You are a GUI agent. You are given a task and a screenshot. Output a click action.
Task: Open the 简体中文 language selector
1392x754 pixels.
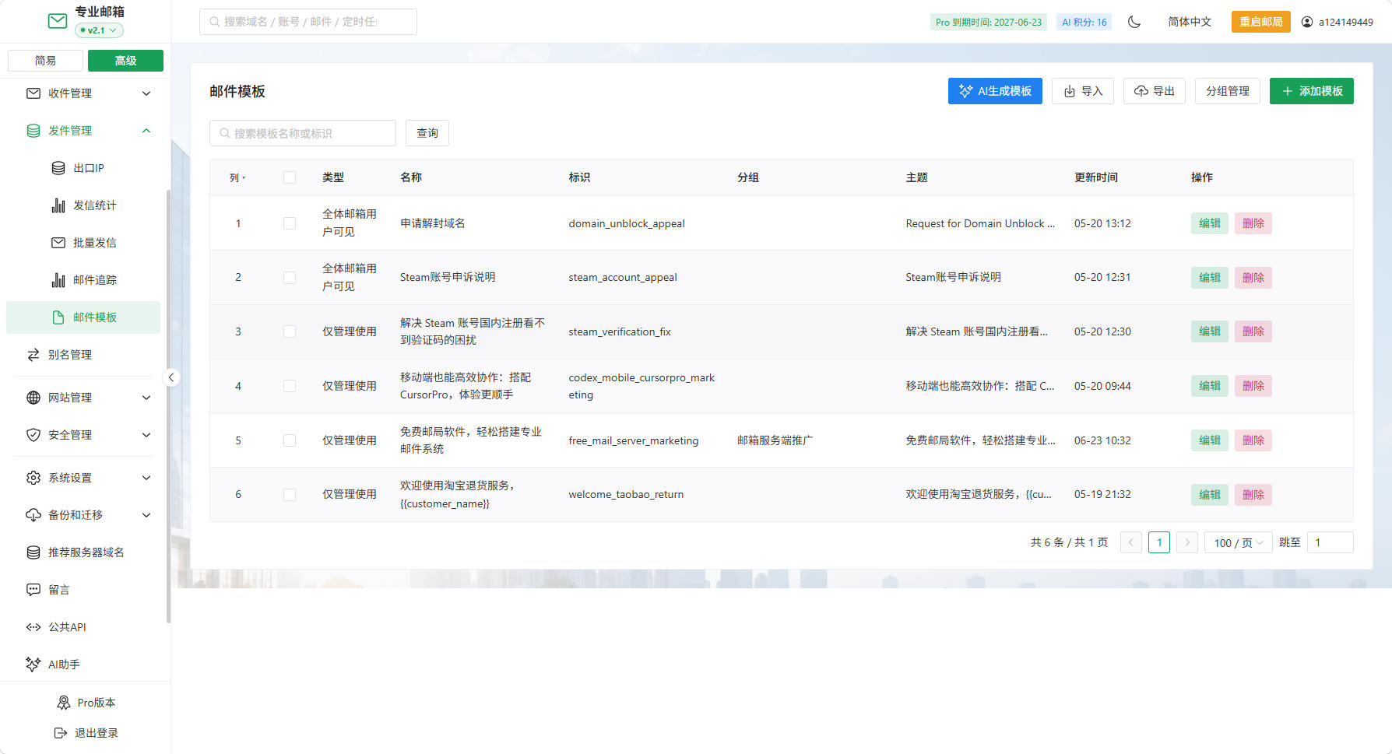tap(1190, 22)
